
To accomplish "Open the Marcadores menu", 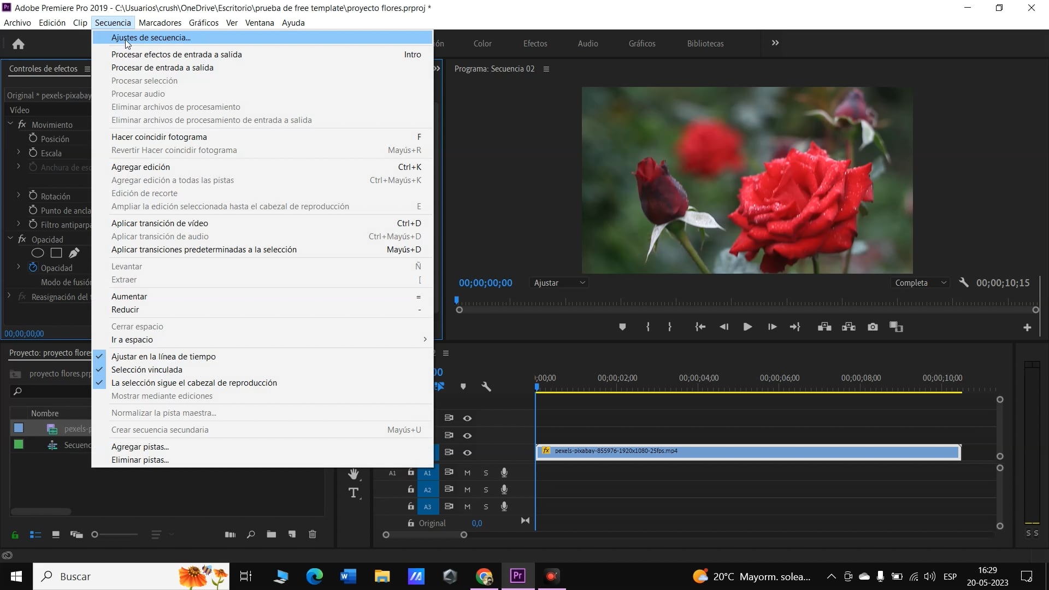I will click(160, 22).
